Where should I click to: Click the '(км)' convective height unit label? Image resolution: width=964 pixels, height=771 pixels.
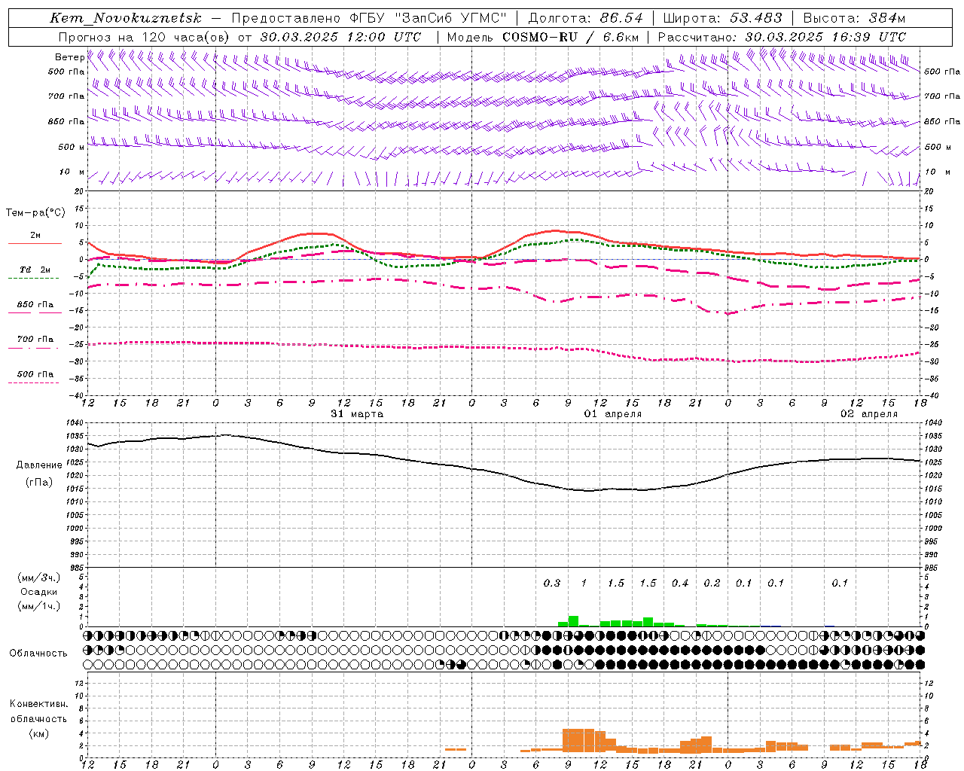[39, 733]
